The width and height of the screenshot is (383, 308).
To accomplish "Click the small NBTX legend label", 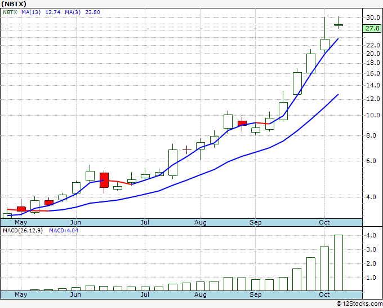I will coord(11,12).
